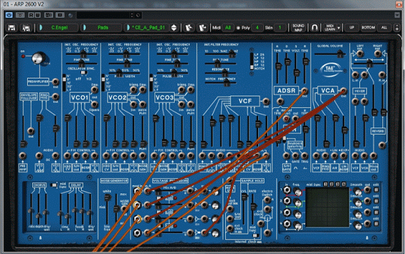
Task: Click the Electro Switch A jack
Action: tap(267, 200)
